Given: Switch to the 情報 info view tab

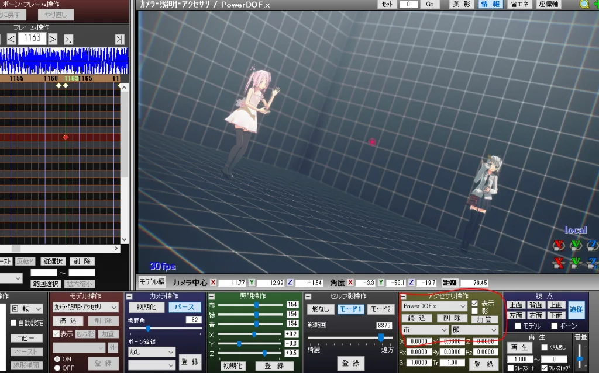Looking at the screenshot, I should pos(490,4).
